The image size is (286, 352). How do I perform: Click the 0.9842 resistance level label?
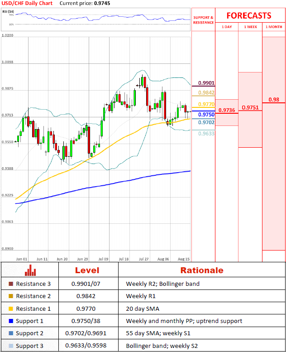(x=206, y=92)
